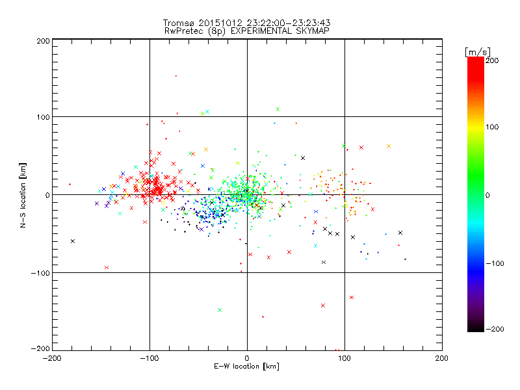This screenshot has height=390, width=520.
Task: Click the x-axis tick label "200"
Action: [x=442, y=358]
